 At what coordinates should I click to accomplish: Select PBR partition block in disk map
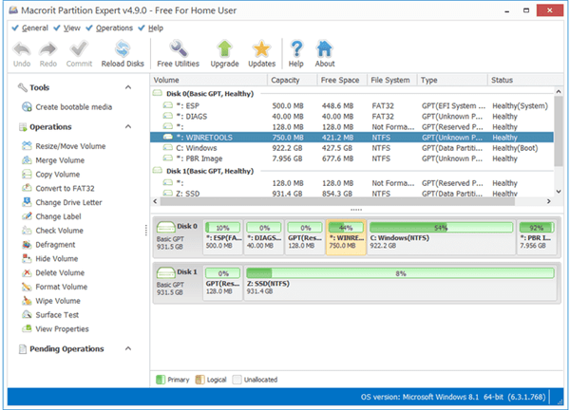tap(537, 237)
